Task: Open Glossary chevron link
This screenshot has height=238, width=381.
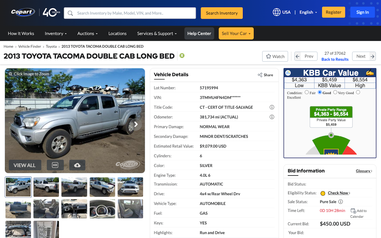Action: (x=364, y=171)
